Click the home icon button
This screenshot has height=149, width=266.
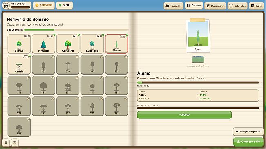(6, 142)
